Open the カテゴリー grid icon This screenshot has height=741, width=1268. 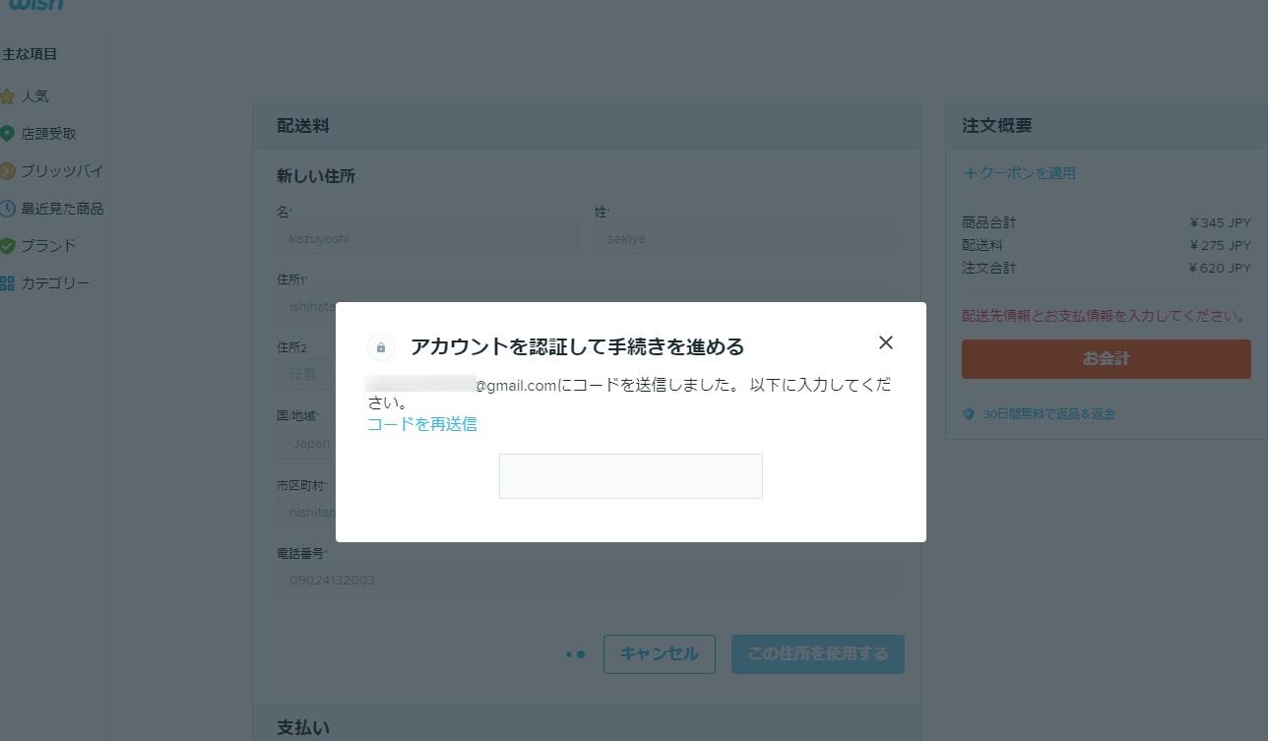pyautogui.click(x=10, y=282)
